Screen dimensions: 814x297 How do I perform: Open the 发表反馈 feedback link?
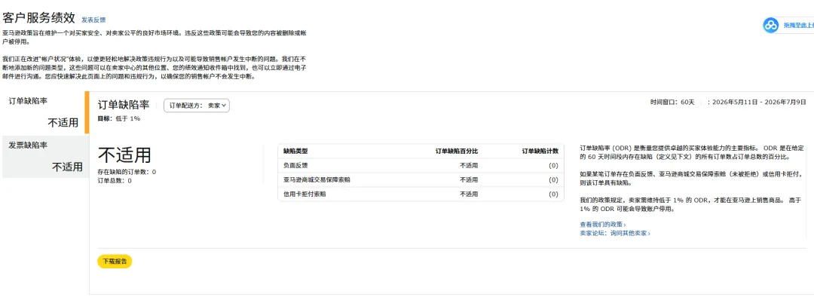click(x=93, y=20)
